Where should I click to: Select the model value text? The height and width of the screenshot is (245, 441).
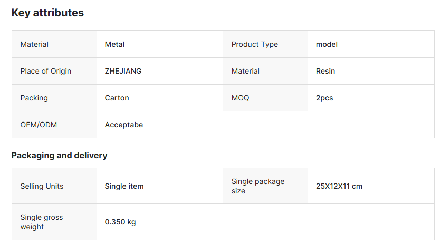(327, 45)
